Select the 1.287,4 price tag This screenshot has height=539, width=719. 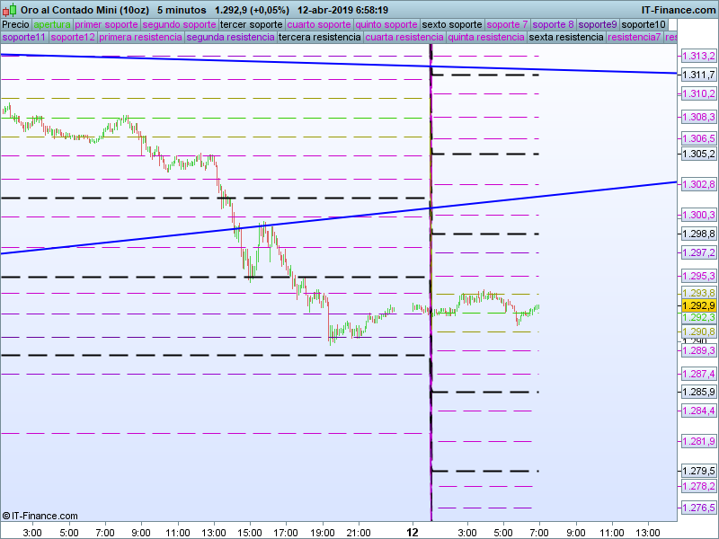tap(698, 374)
